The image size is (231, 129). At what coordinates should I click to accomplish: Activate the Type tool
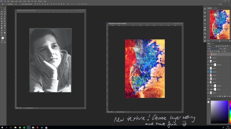5,28
